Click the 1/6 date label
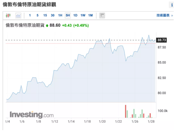The image size is (177, 132). [22, 121]
